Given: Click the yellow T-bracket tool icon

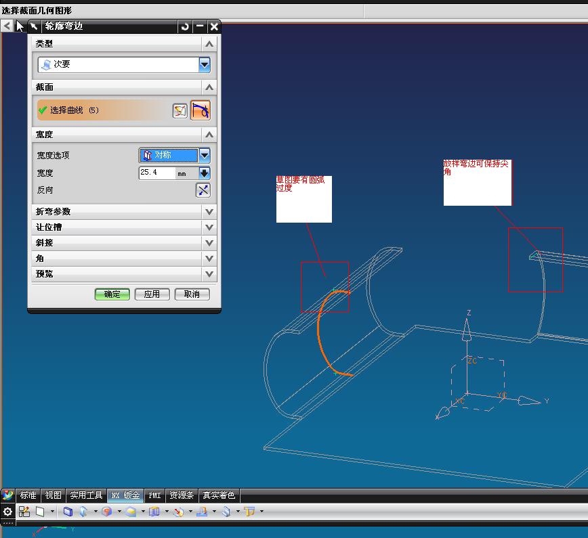Looking at the screenshot, I should coord(249,512).
